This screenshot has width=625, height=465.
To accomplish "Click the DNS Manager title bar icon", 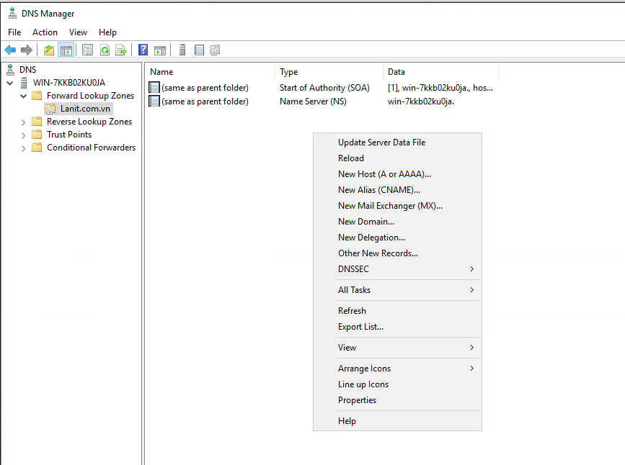I will pyautogui.click(x=12, y=13).
